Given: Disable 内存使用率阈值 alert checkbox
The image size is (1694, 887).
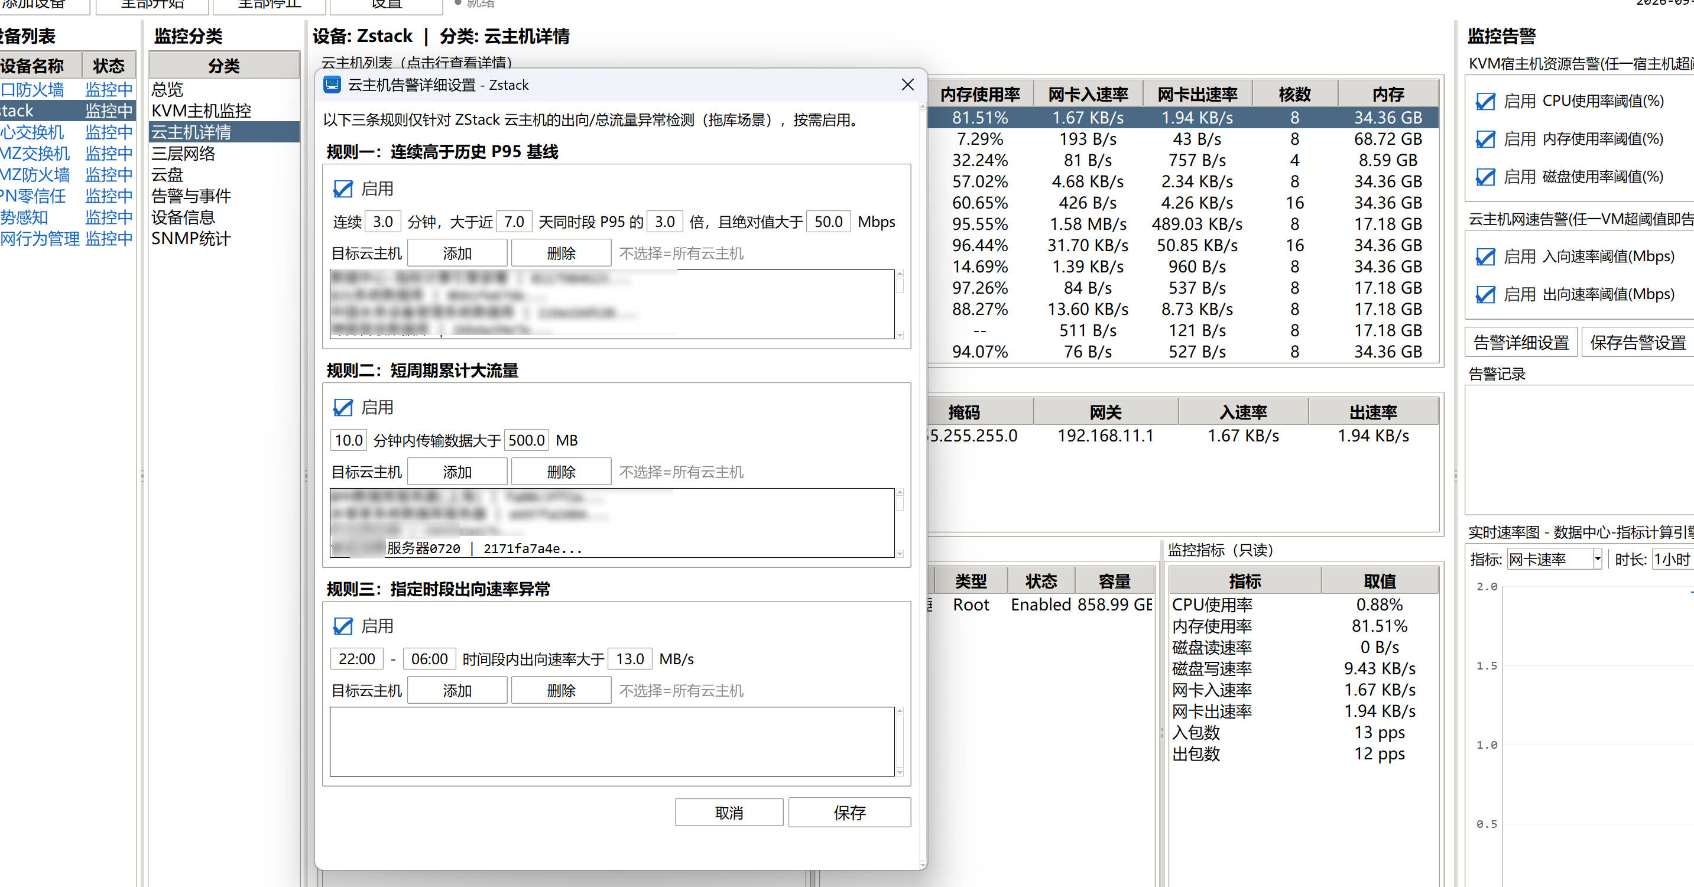Looking at the screenshot, I should point(1485,139).
